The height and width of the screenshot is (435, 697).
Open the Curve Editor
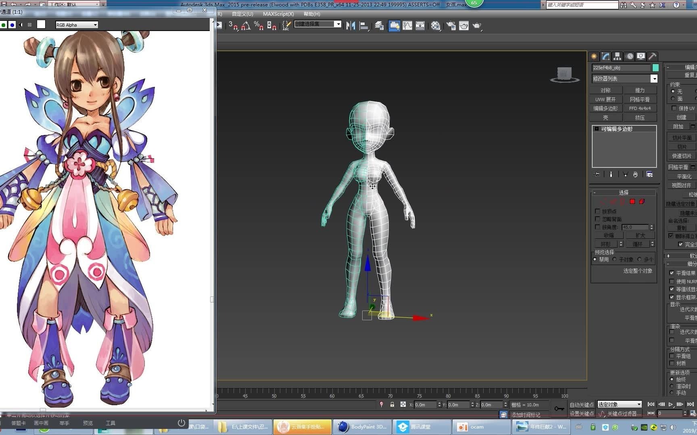coord(407,25)
